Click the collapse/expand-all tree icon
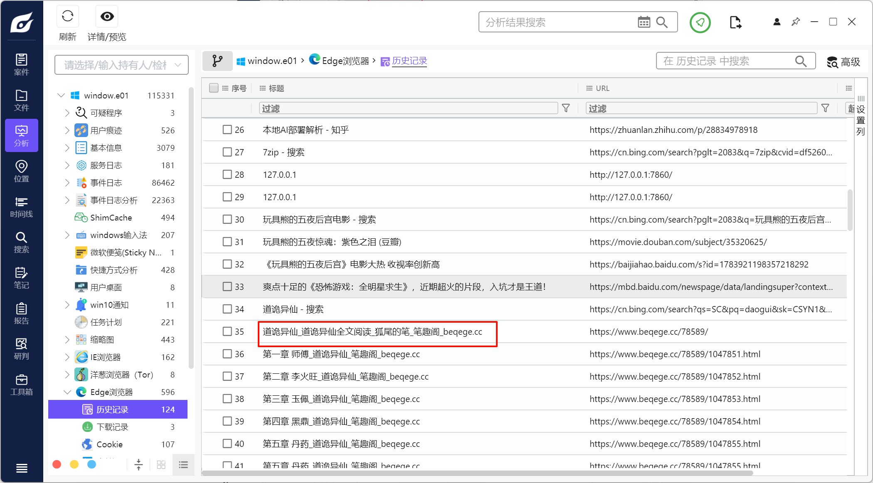 tap(139, 465)
